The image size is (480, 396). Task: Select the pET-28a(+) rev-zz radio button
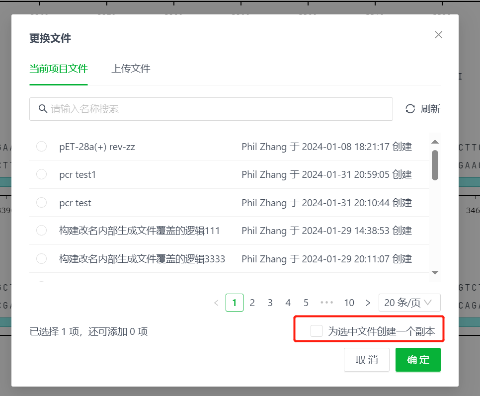click(42, 147)
